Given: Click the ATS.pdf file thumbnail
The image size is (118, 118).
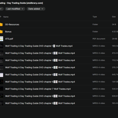Looking at the screenshot, I should coord(1,39).
